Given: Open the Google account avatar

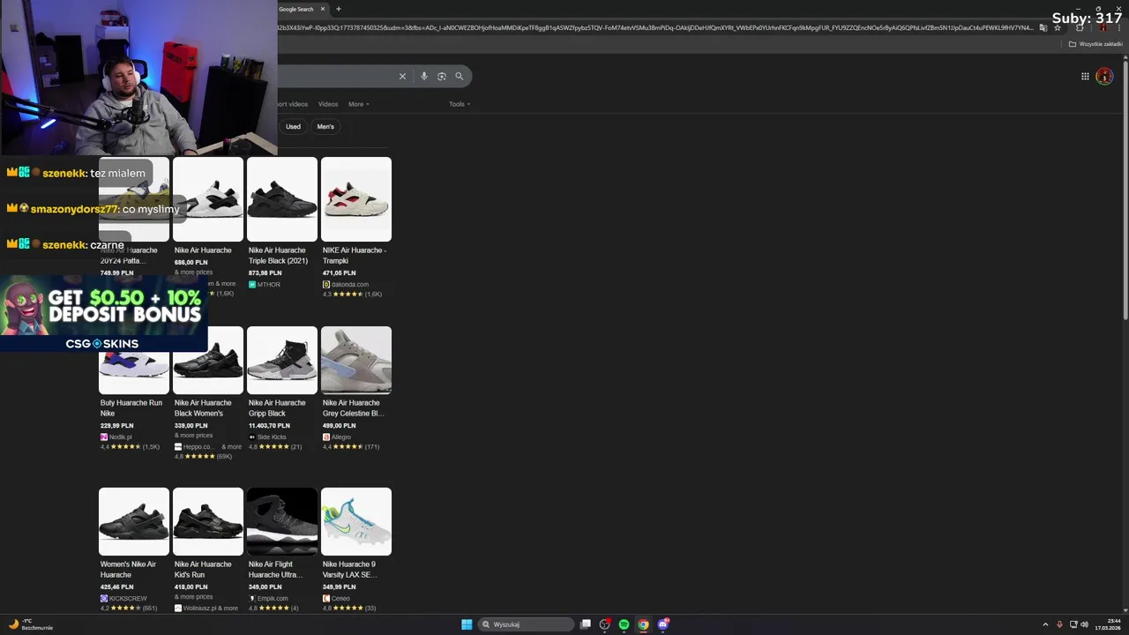Looking at the screenshot, I should click(x=1104, y=76).
